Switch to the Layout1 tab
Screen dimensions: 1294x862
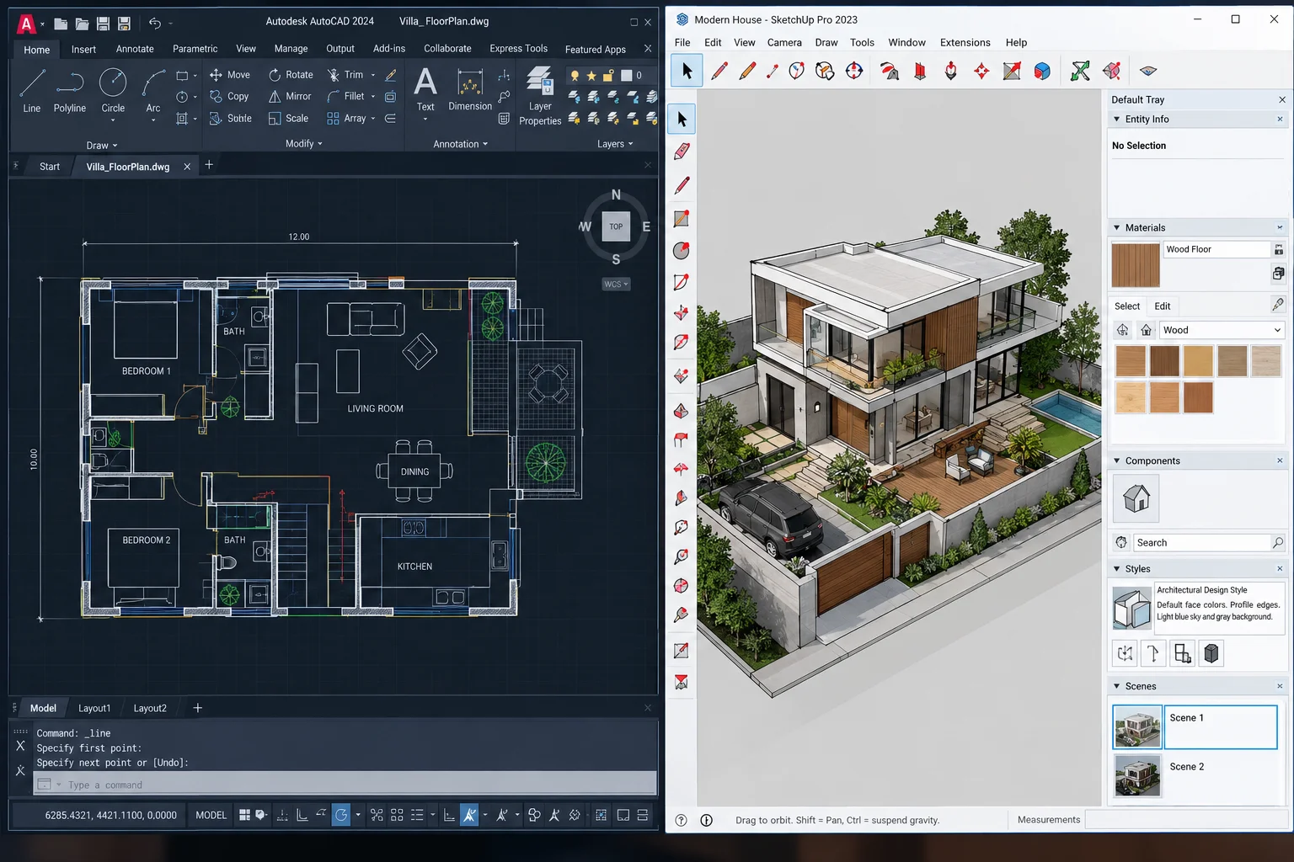tap(94, 709)
